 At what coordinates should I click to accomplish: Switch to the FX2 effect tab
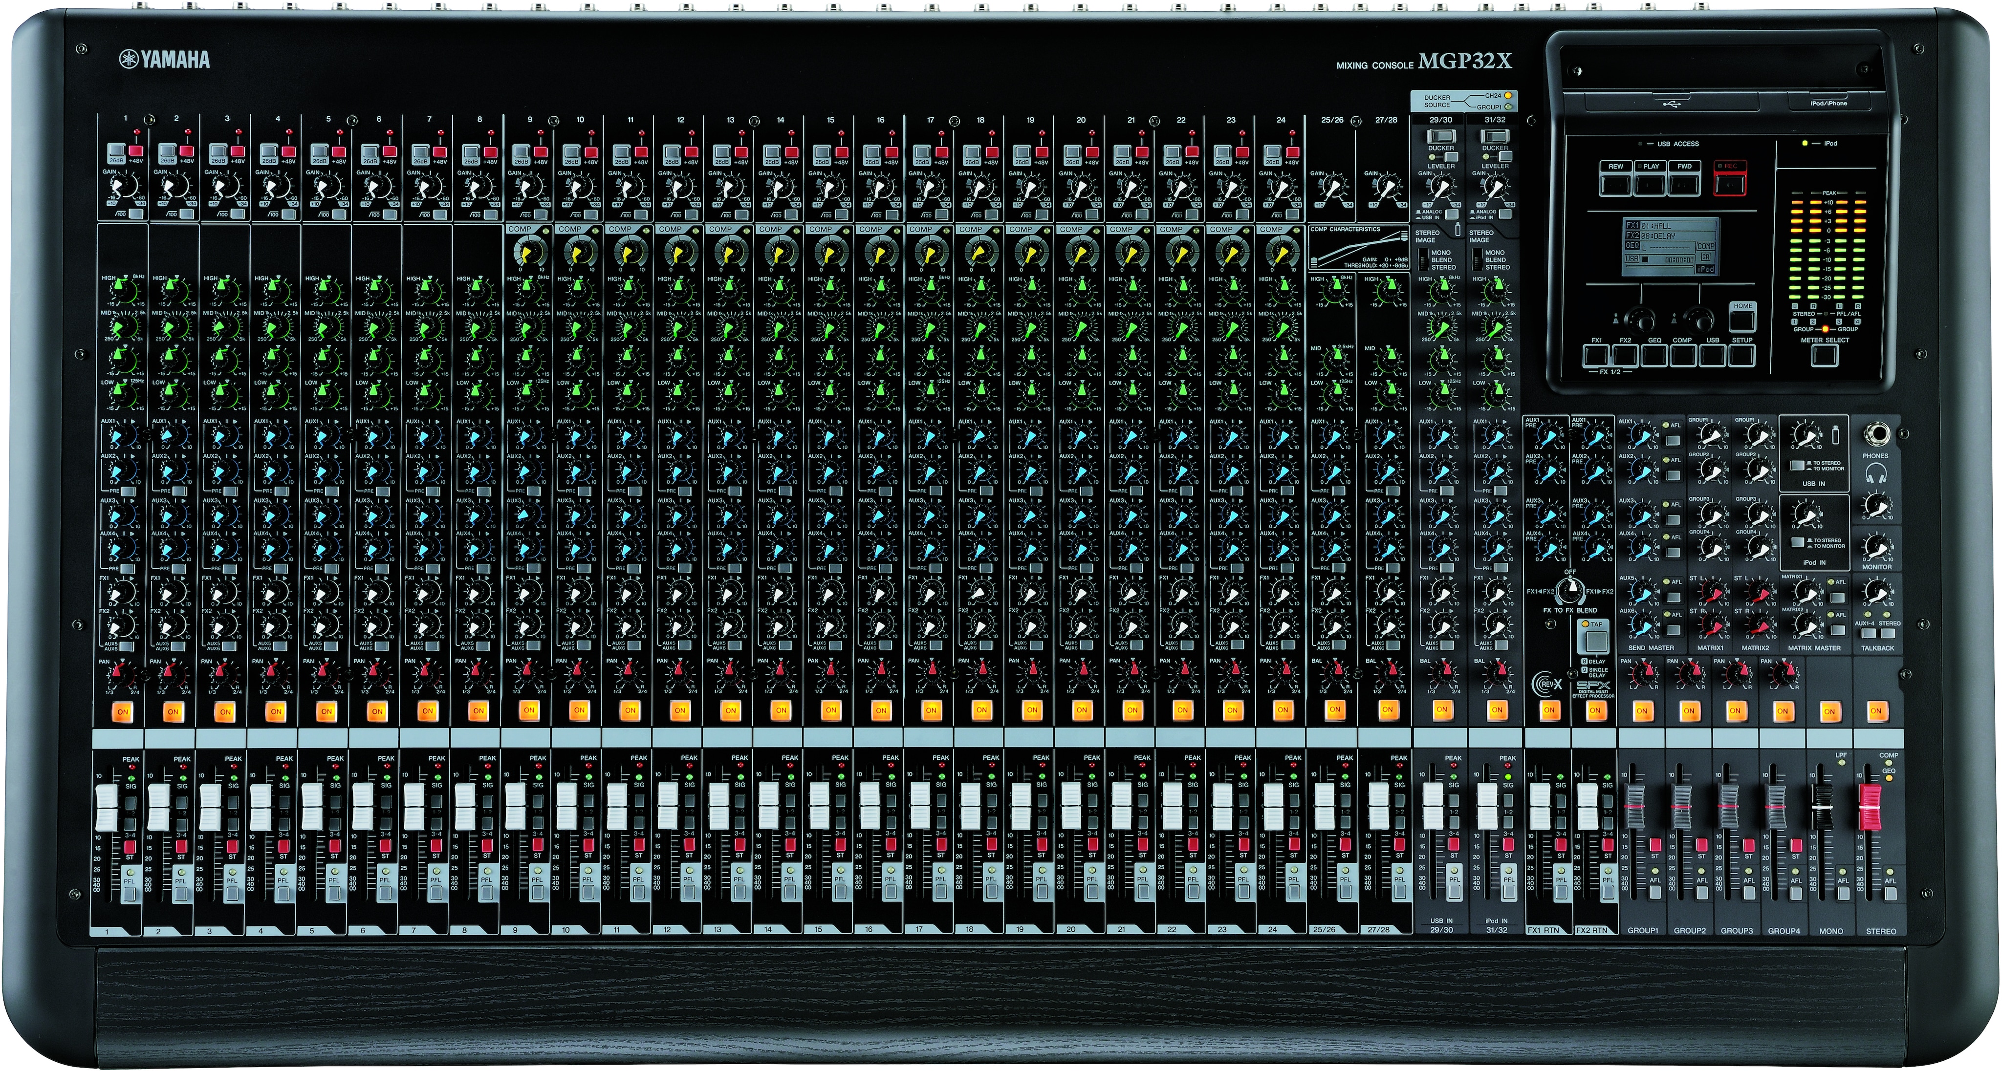point(1625,357)
